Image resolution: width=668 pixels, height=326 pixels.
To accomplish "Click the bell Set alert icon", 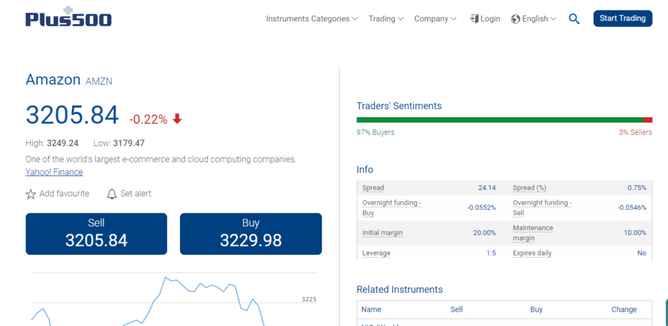I will 112,194.
